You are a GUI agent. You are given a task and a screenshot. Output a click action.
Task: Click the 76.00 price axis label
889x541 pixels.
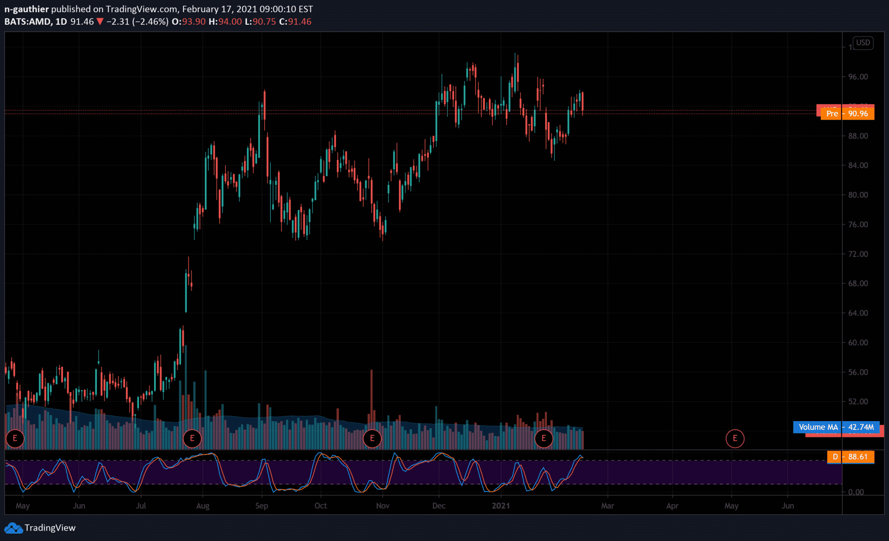click(858, 224)
